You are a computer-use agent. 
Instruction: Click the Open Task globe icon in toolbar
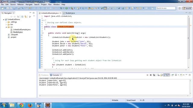tap(119, 8)
